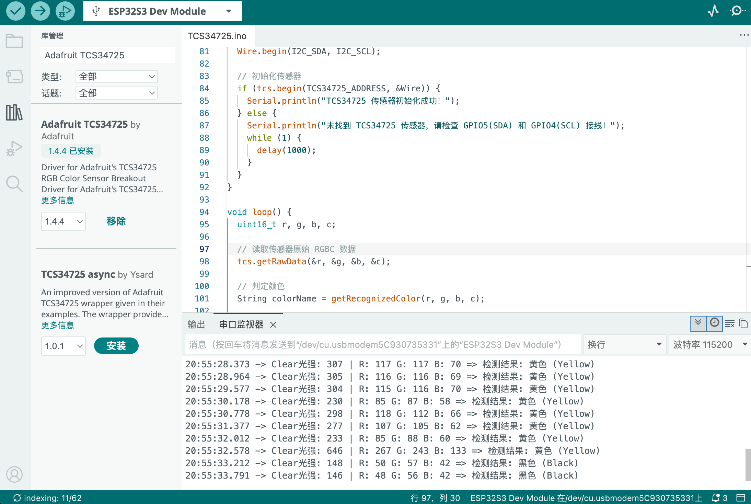Click the ESP32S3 port status text
751x504 pixels.
pyautogui.click(x=586, y=498)
